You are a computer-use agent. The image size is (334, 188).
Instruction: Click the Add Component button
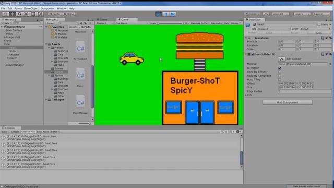click(x=288, y=102)
